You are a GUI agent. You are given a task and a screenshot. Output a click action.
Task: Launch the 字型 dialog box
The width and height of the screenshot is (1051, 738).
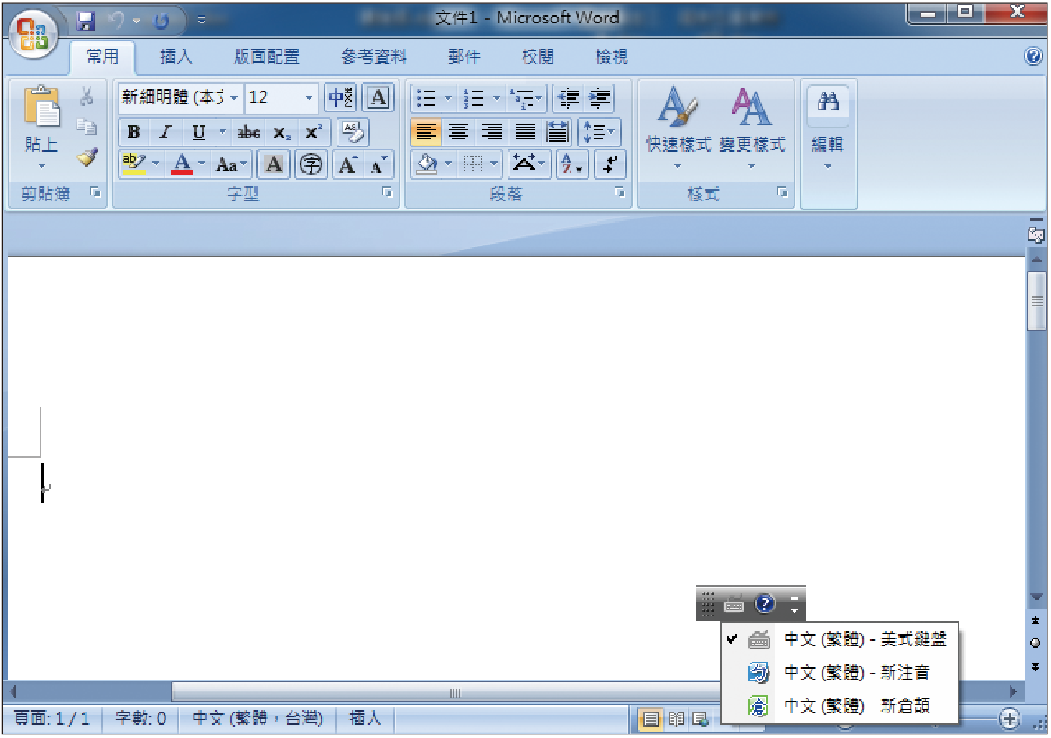coord(388,193)
